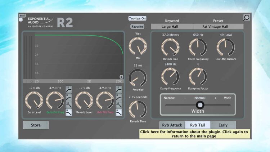Click the Mix knob
This screenshot has width=270, height=152.
(138, 46)
